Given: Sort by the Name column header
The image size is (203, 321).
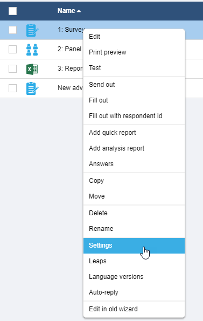Looking at the screenshot, I should [x=66, y=11].
